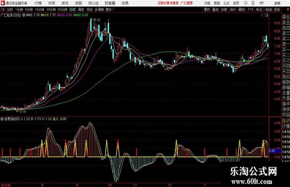This screenshot has height=187, width=290.
Task: Click the 自动 label in the right panel
Action: [286, 121]
